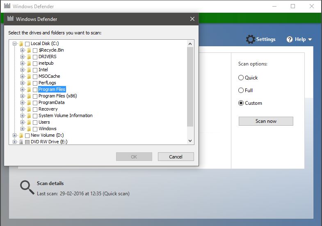
Task: Enable the DRIVERS folder checkbox
Action: click(x=35, y=57)
